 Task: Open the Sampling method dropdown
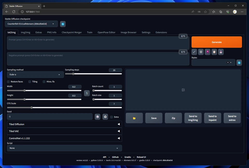(x=35, y=75)
